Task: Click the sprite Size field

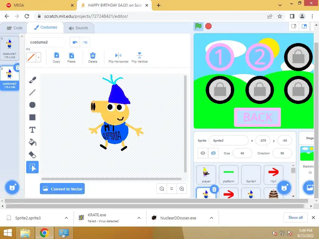Action: 242,153
